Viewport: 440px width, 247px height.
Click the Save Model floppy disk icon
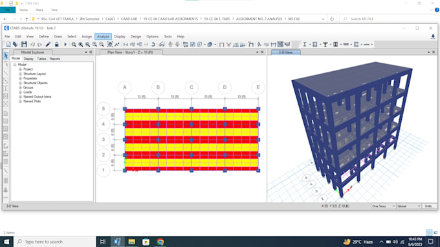[x=24, y=45]
